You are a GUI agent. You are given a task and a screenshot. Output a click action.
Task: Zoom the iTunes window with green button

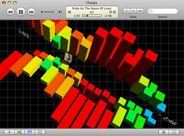[15, 3]
